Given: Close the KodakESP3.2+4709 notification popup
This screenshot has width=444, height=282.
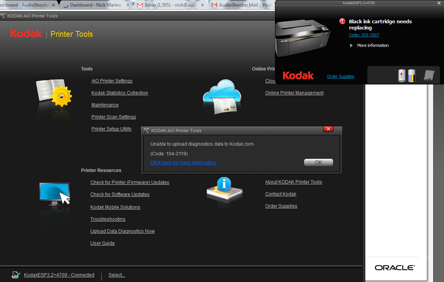Looking at the screenshot, I should (439, 3).
